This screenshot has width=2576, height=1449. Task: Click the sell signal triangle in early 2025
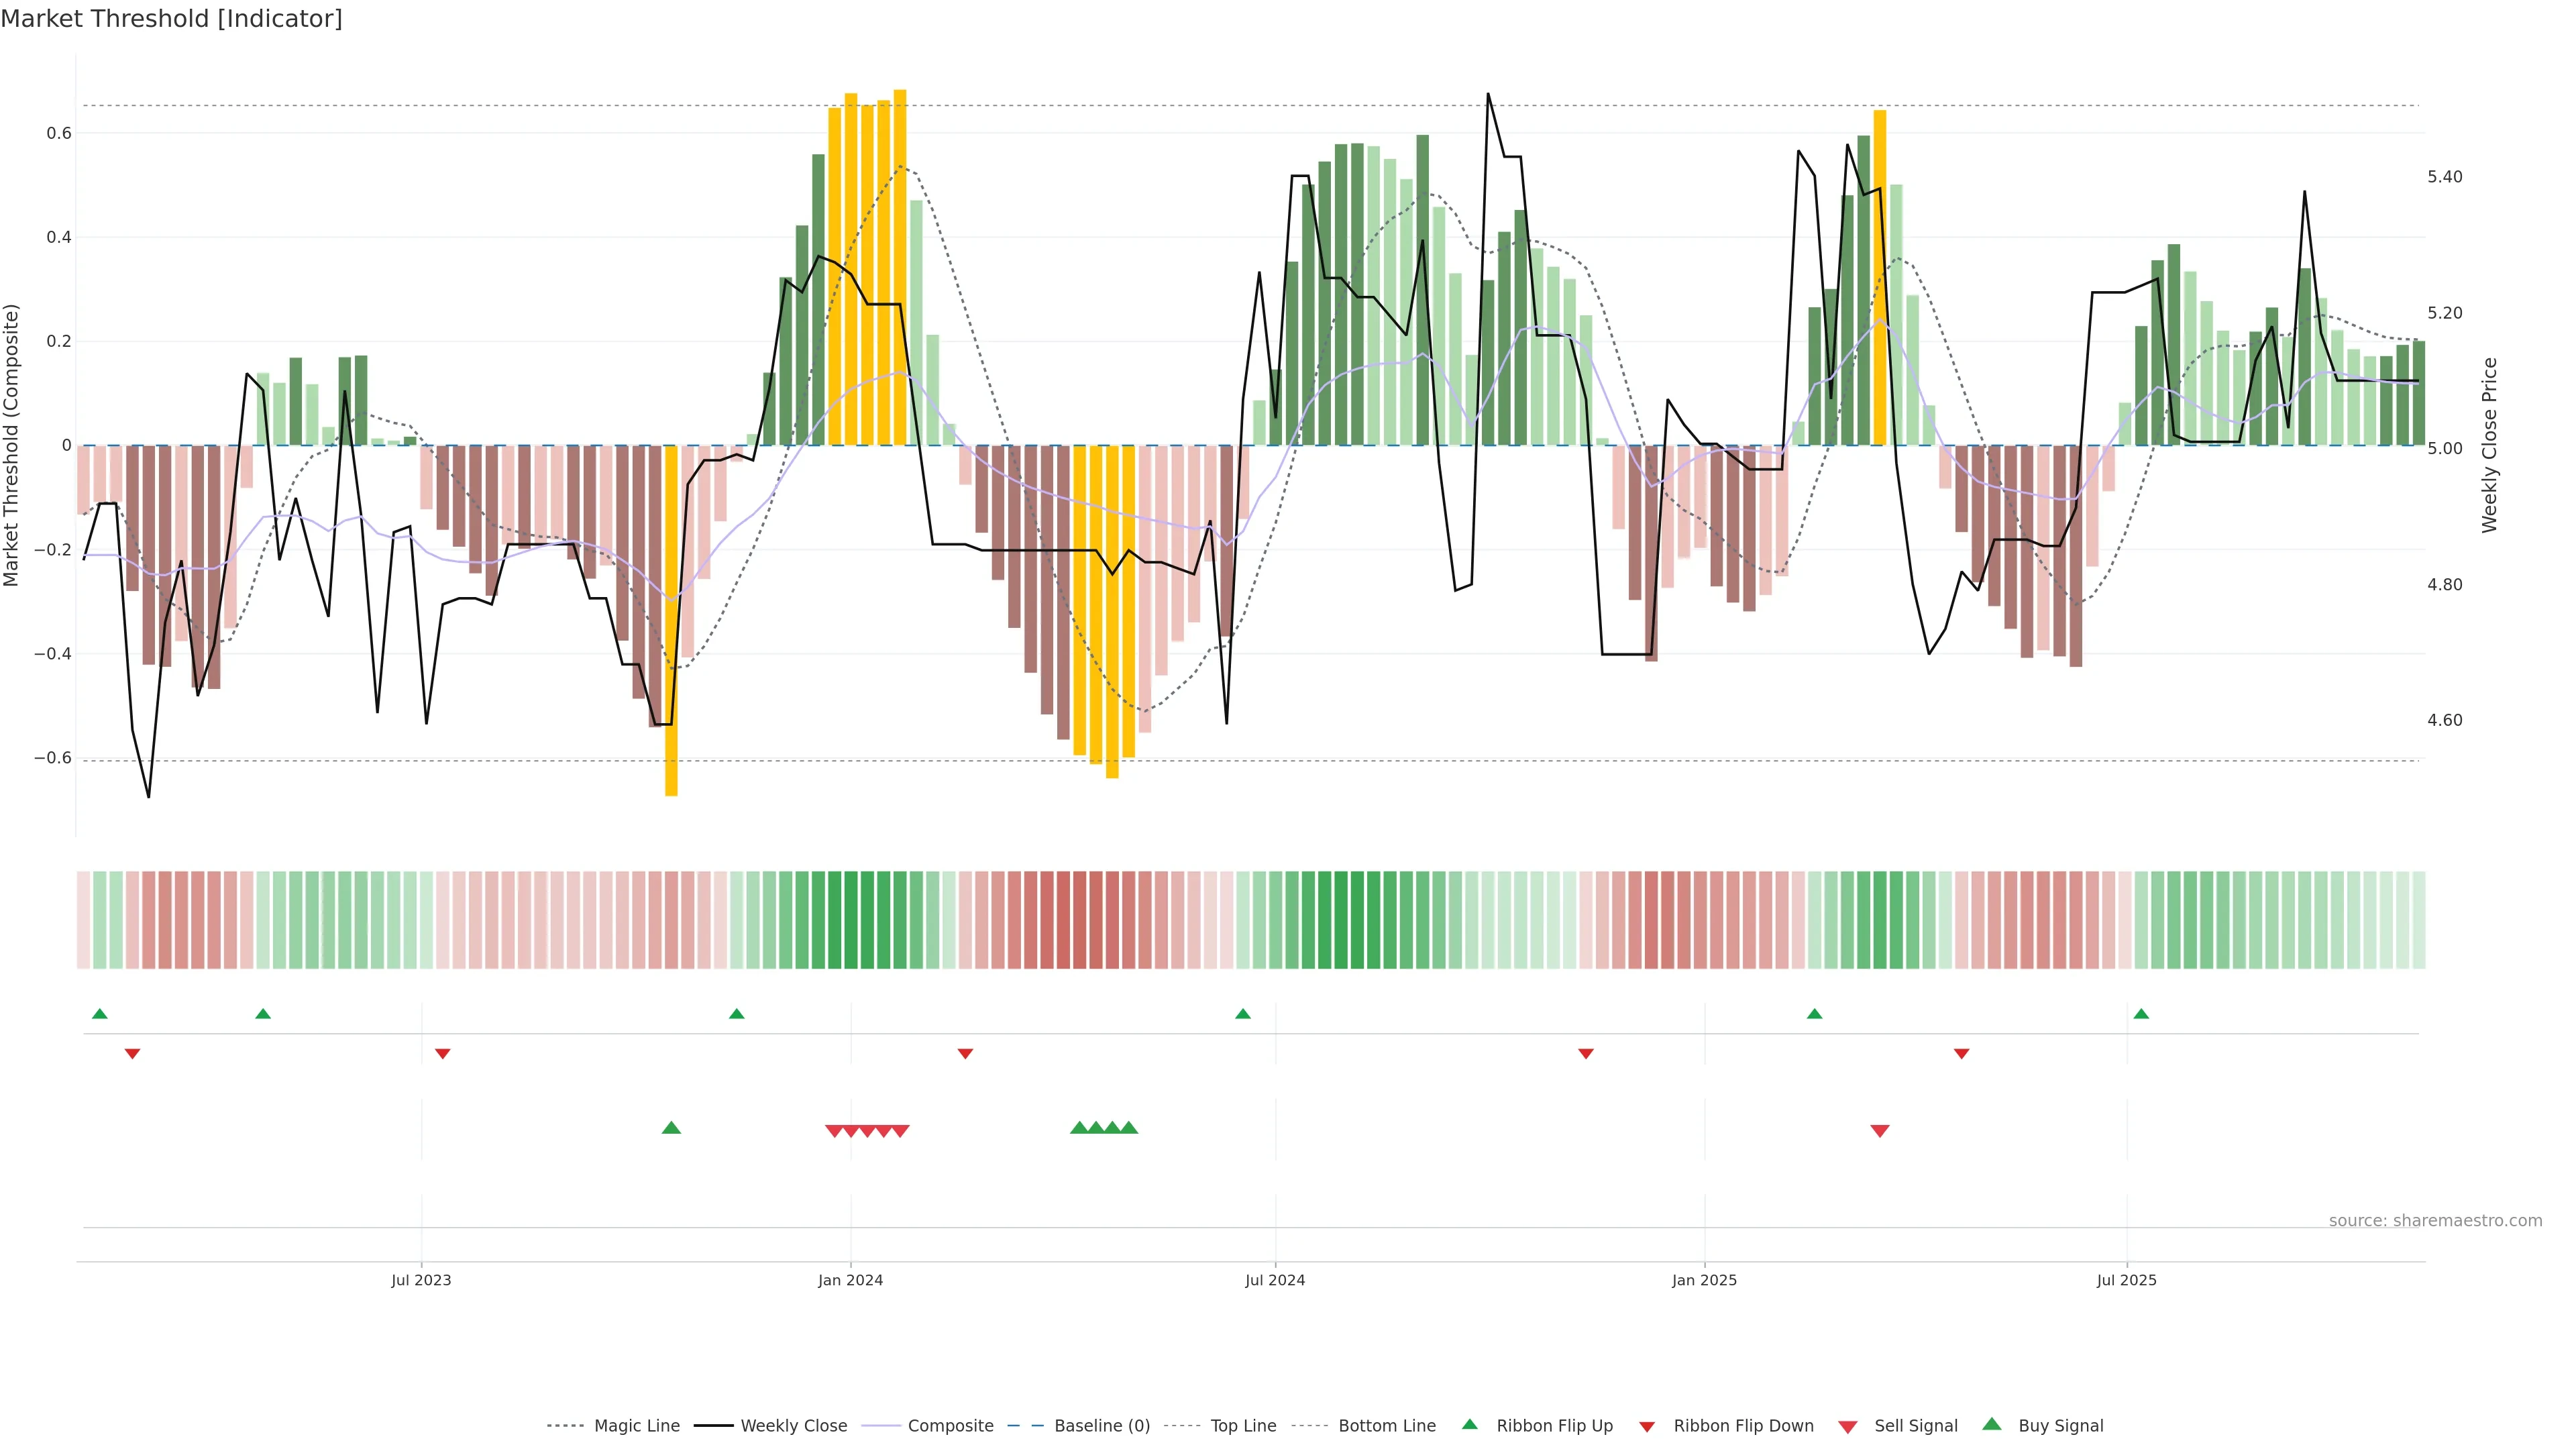click(1879, 1131)
